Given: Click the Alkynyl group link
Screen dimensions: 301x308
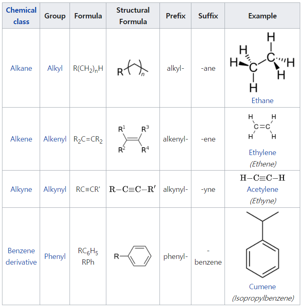Looking at the screenshot, I should pyautogui.click(x=55, y=189).
